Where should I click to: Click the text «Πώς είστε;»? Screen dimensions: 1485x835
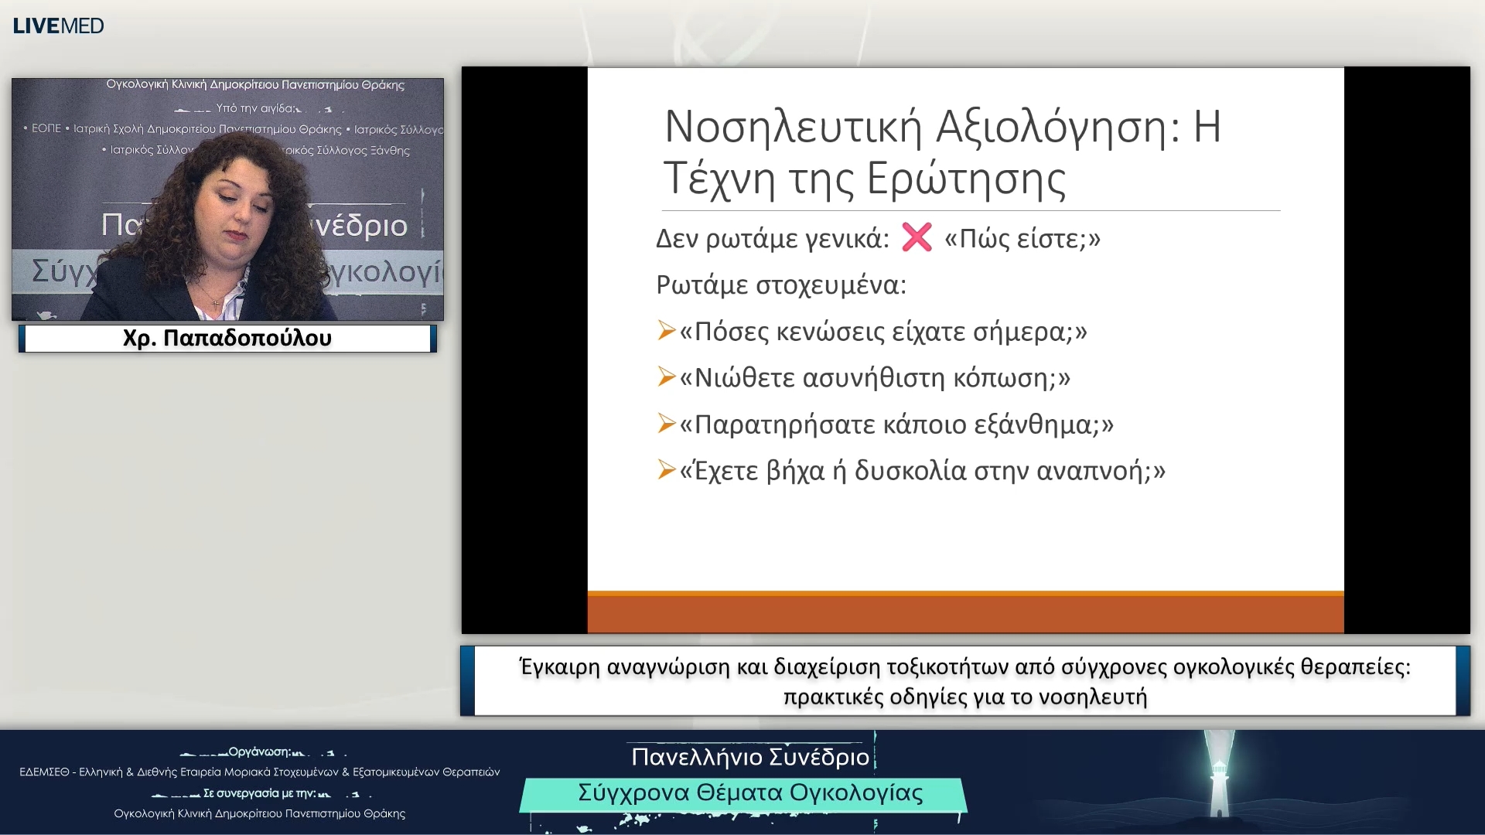click(x=1022, y=239)
